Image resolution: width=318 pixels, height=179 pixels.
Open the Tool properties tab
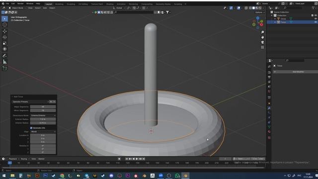[269, 66]
